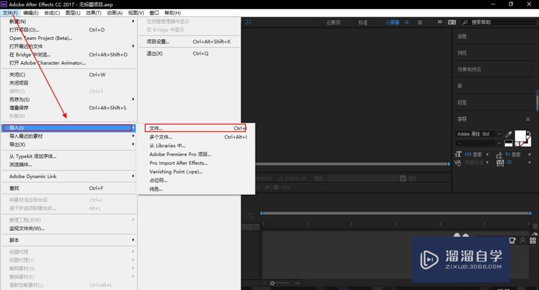539x290 pixels.
Task: Open the 帮助(H) menu
Action: [x=172, y=13]
